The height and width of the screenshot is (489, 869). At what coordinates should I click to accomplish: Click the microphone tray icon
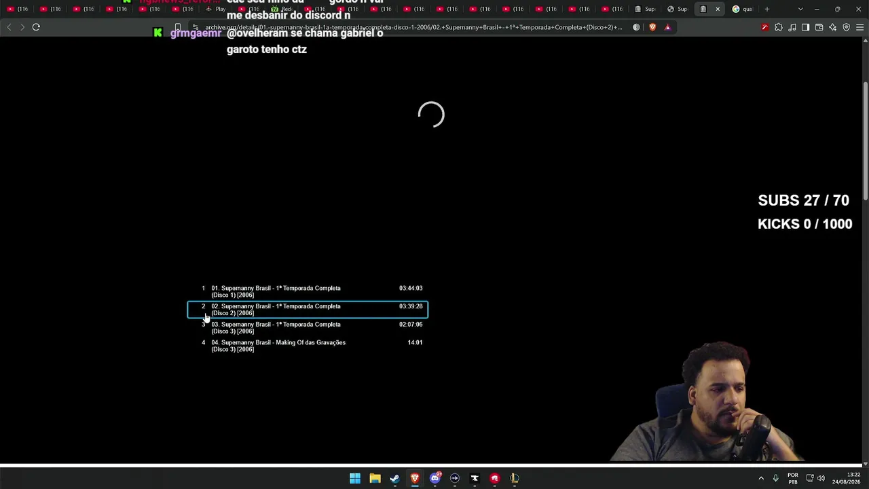[x=775, y=478]
